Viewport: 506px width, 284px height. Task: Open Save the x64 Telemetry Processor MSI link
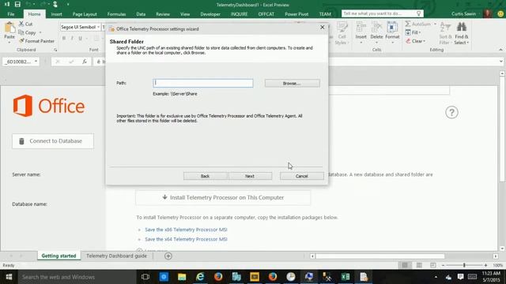tap(186, 239)
